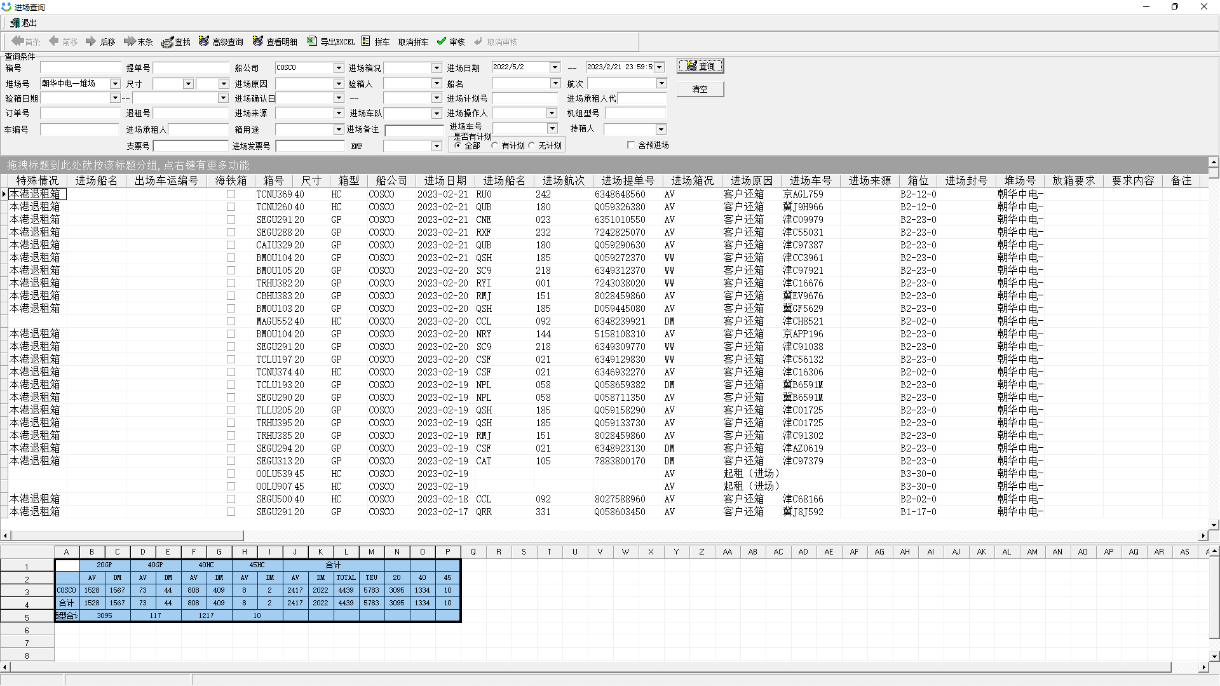1220x686 pixels.
Task: Open the 堆场号 dropdown list
Action: [x=115, y=84]
